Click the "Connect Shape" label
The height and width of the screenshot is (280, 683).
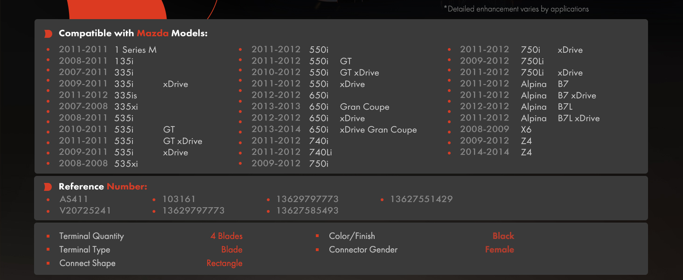tap(87, 263)
